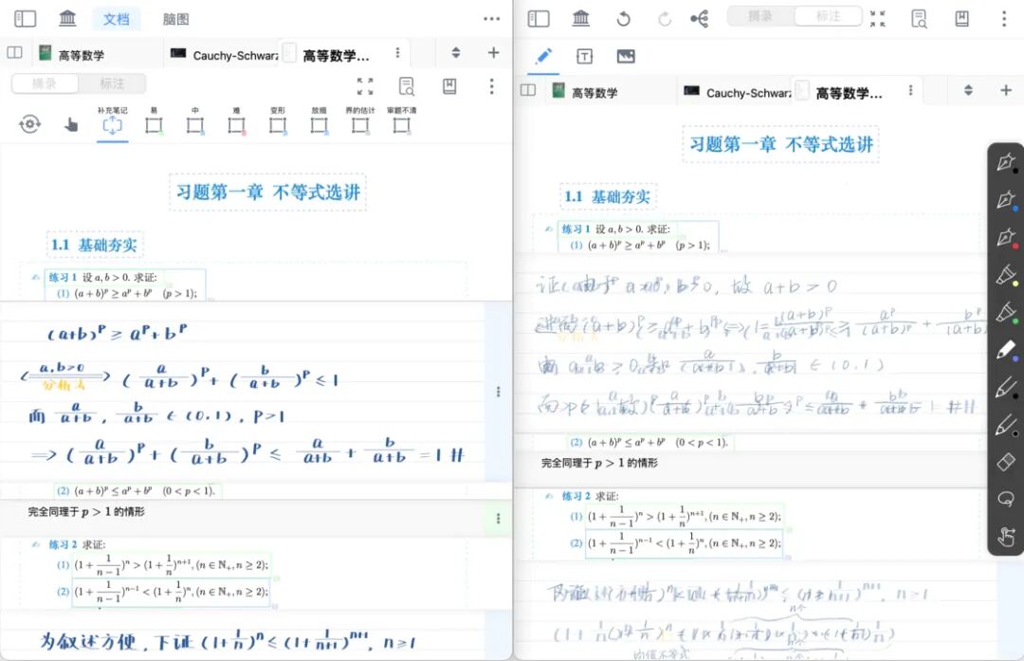The height and width of the screenshot is (661, 1024).
Task: Switch to the 脑图 mind map view
Action: [175, 19]
